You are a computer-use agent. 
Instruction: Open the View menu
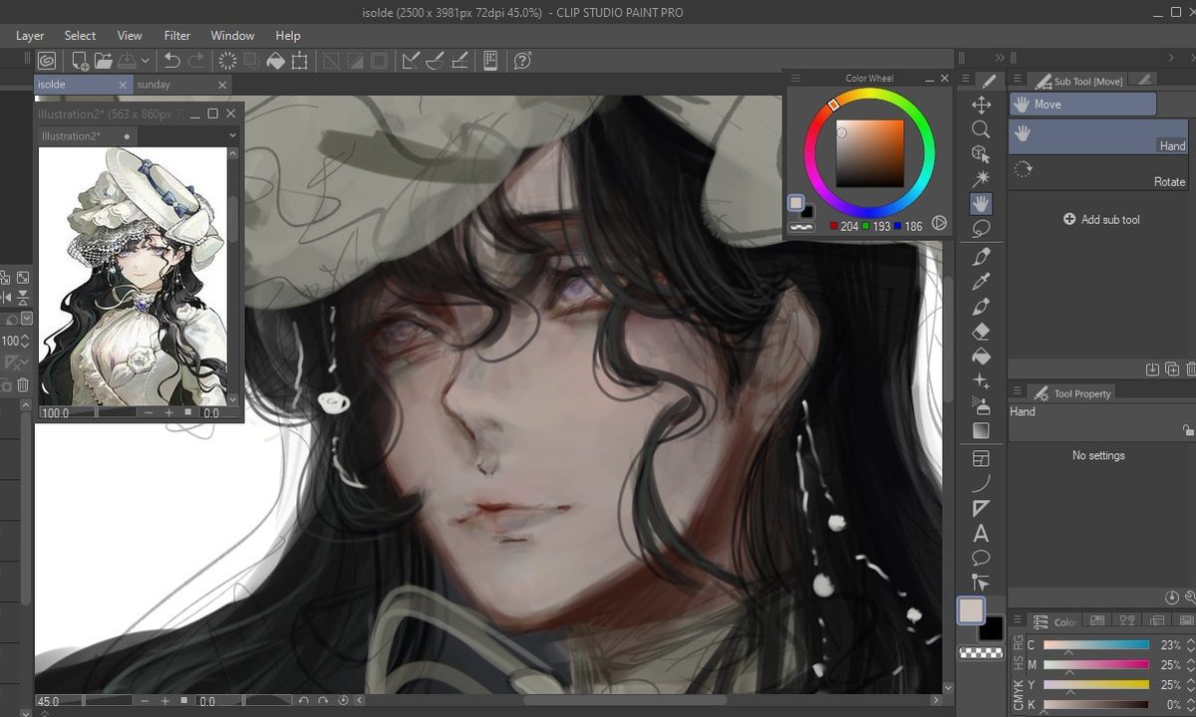coord(130,35)
